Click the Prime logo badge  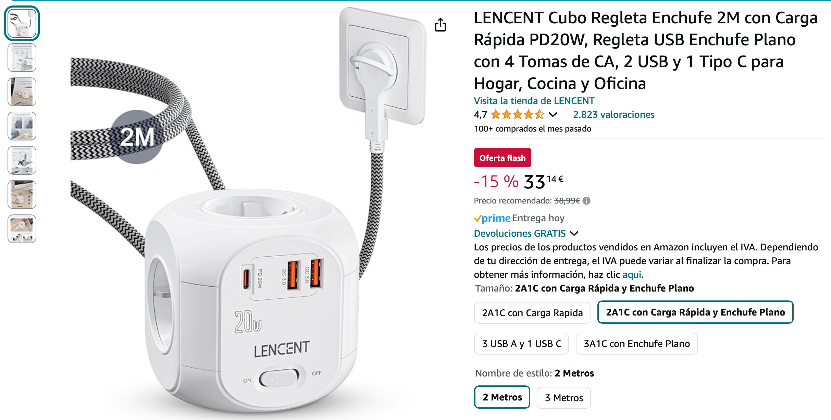pyautogui.click(x=492, y=218)
